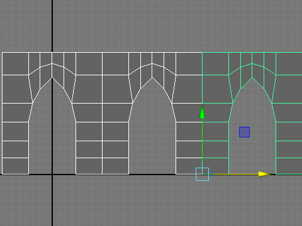
Task: Click the upper peak vertex above the middle arch
Action: (x=152, y=63)
